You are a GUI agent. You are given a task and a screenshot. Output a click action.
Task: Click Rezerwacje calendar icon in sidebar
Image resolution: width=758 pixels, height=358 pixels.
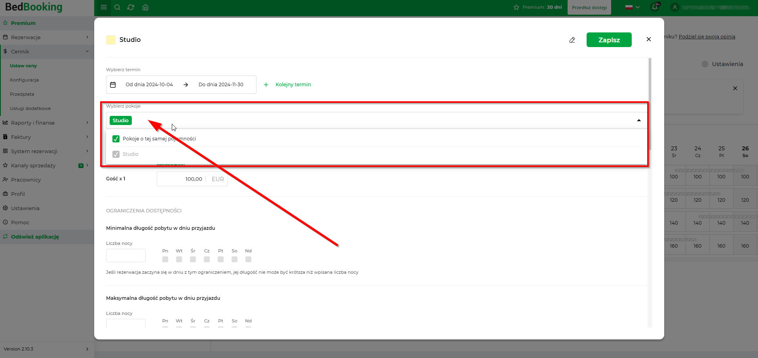coord(5,37)
